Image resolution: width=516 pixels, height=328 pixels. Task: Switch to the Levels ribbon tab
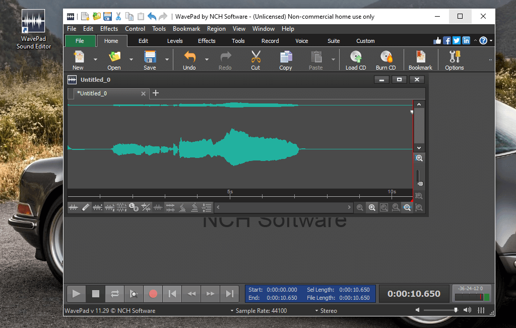click(175, 41)
